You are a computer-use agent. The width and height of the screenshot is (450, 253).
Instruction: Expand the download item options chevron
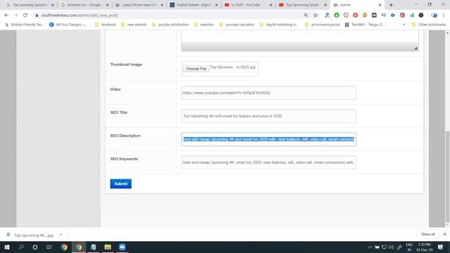coord(60,235)
